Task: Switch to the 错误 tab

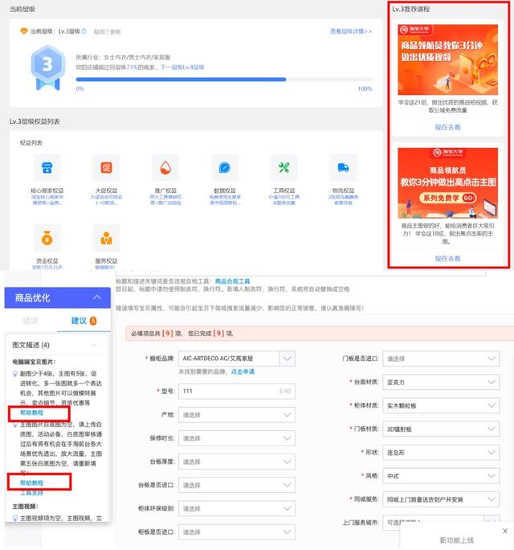Action: tap(30, 321)
